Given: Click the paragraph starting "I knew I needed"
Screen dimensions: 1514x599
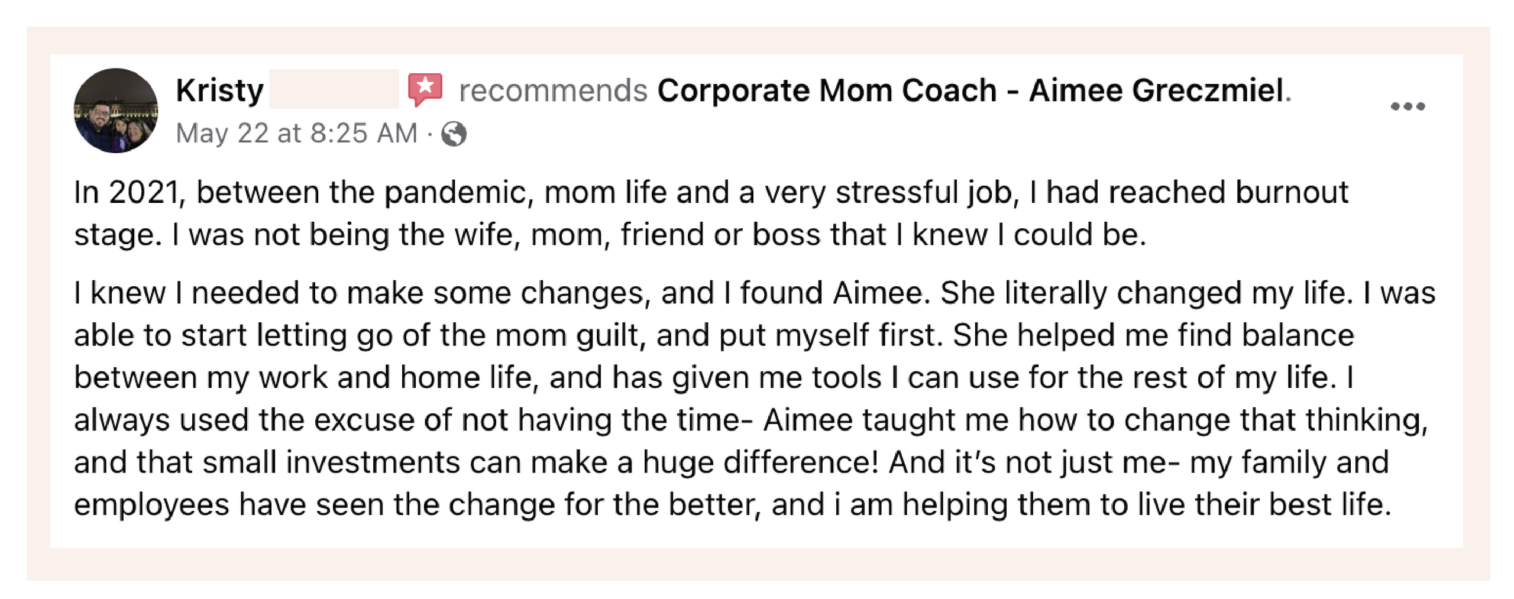Looking at the screenshot, I should click(755, 399).
